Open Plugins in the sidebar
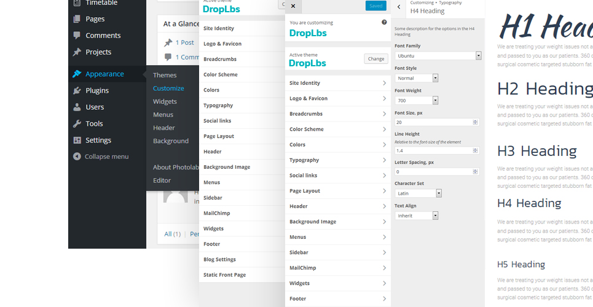 107,90
